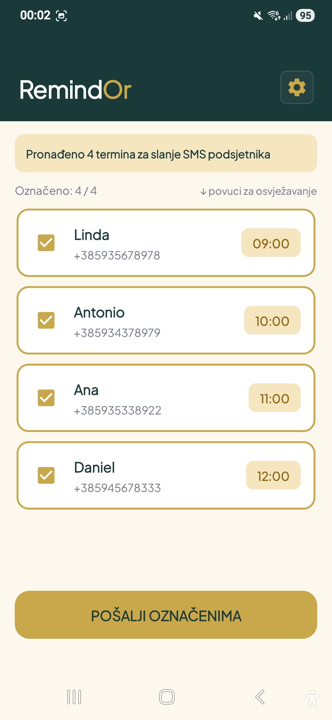Tap the battery level indicator
This screenshot has height=720, width=332.
point(305,15)
